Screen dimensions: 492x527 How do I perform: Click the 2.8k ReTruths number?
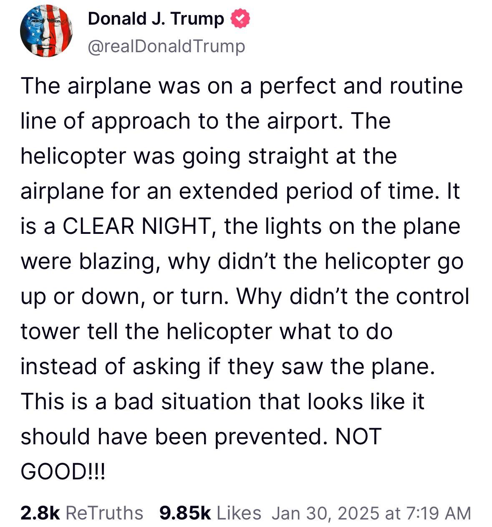point(40,513)
